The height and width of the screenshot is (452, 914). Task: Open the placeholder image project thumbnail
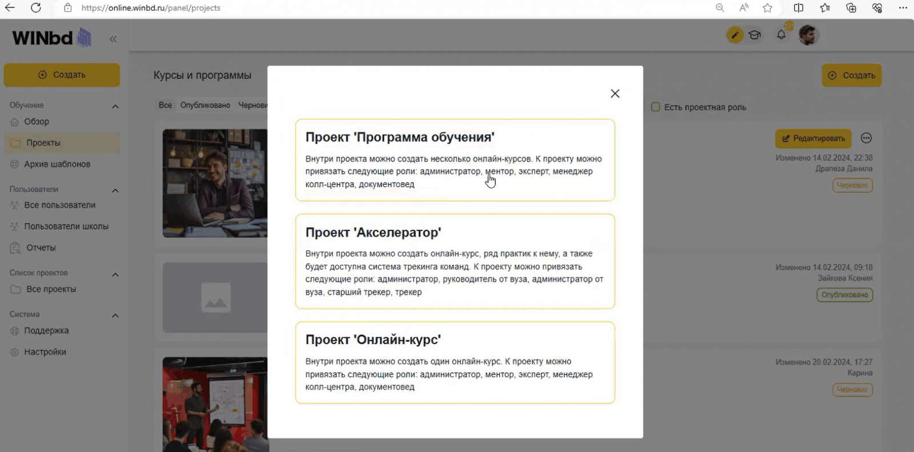[215, 297]
